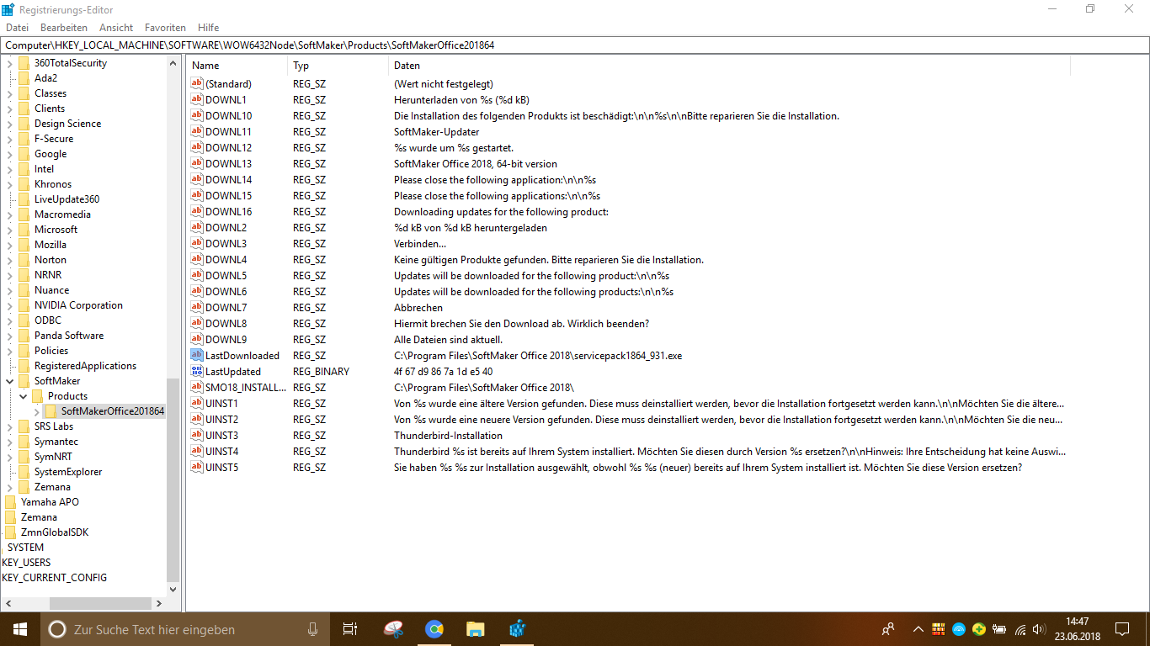Expand the SoftMakerOffice201864 key
This screenshot has height=646, width=1150.
(36, 411)
